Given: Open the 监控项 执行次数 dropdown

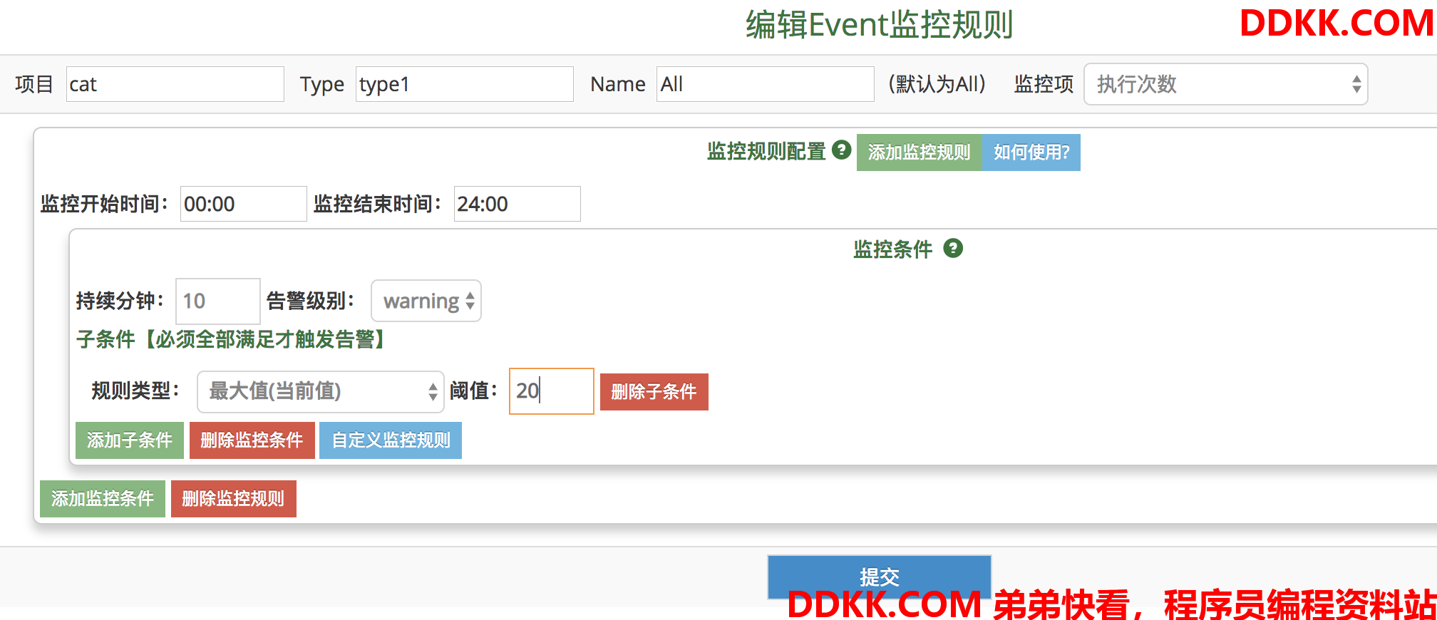Looking at the screenshot, I should pyautogui.click(x=1225, y=84).
